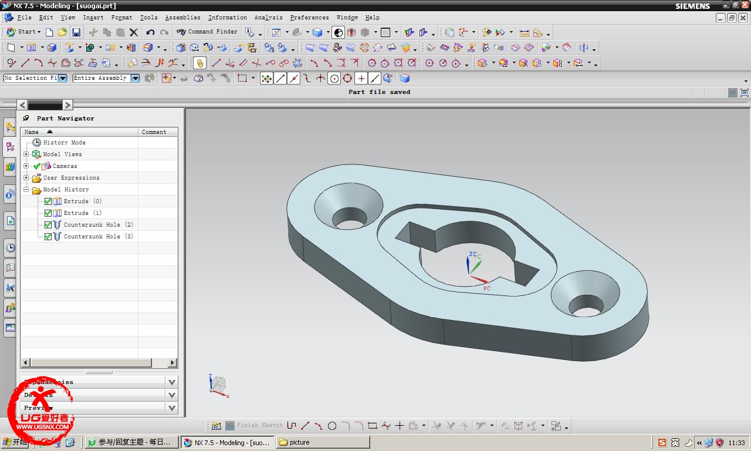The width and height of the screenshot is (751, 451).
Task: Click the Delete X icon in toolbar
Action: point(134,32)
